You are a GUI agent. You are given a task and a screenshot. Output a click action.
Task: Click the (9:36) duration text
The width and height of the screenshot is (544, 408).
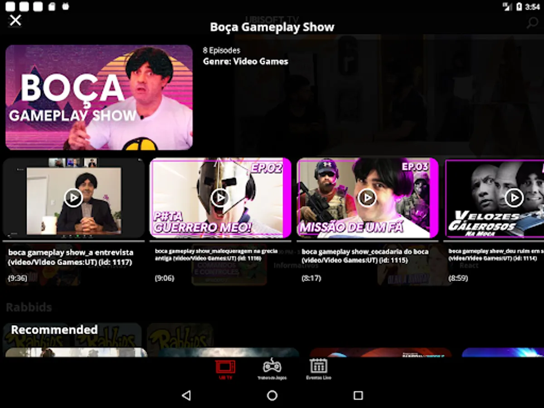[x=18, y=278]
